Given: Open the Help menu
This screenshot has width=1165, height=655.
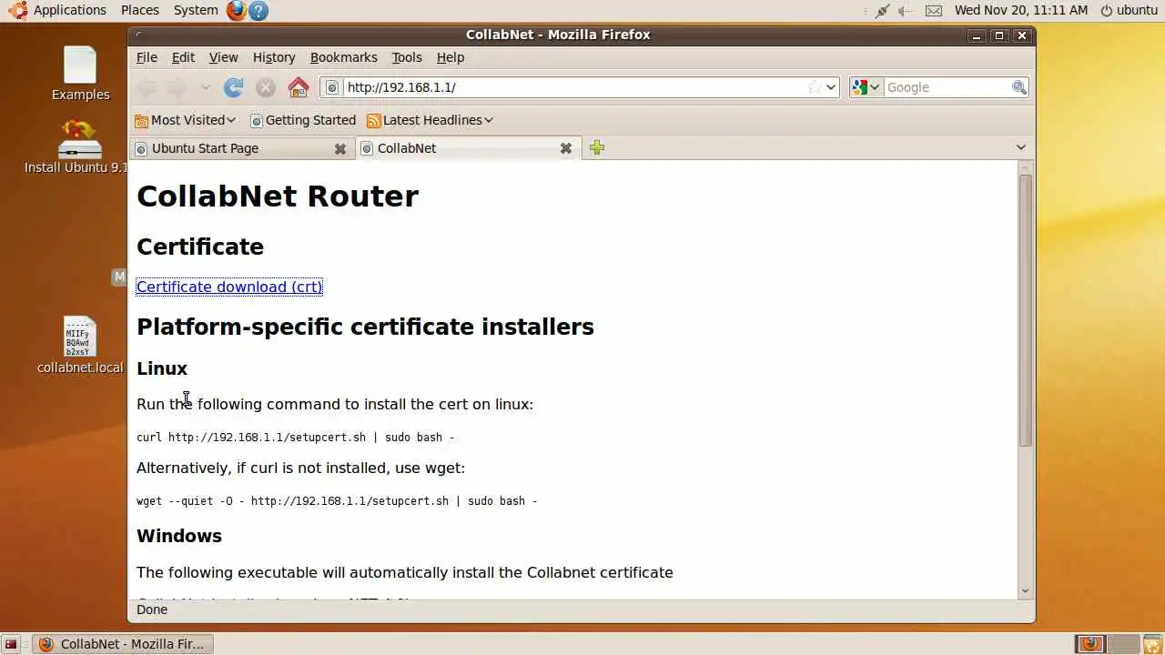Looking at the screenshot, I should coord(451,57).
